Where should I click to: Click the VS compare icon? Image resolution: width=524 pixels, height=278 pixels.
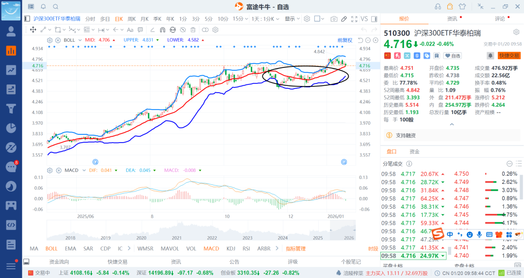point(364,19)
